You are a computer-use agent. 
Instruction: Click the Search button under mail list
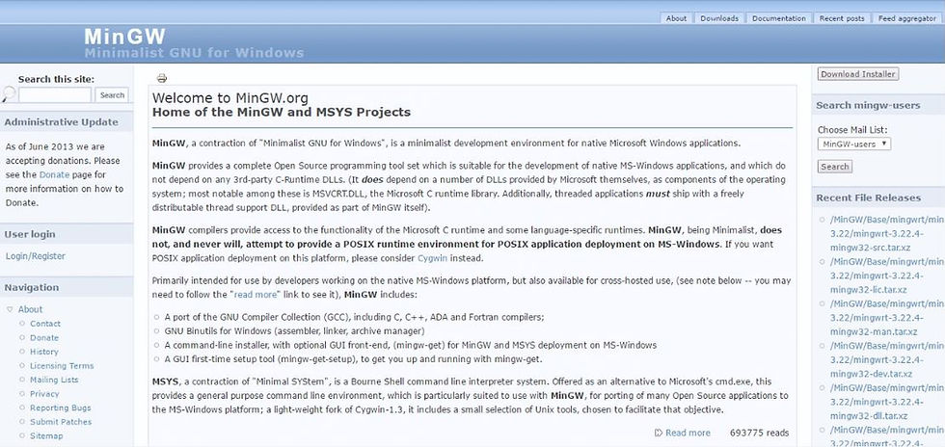(x=835, y=167)
